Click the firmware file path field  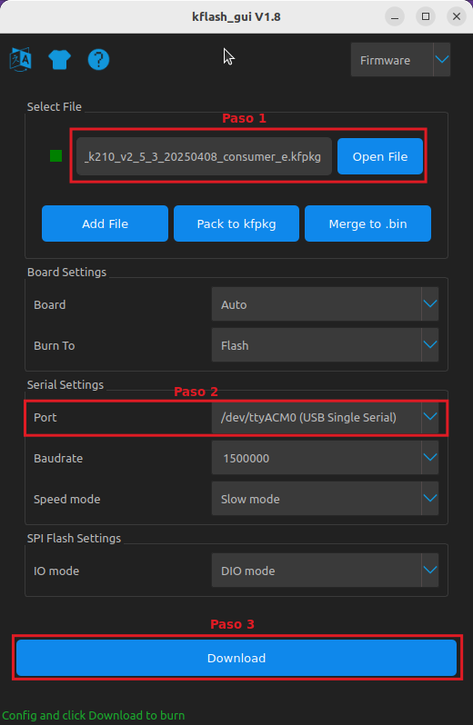coord(204,156)
